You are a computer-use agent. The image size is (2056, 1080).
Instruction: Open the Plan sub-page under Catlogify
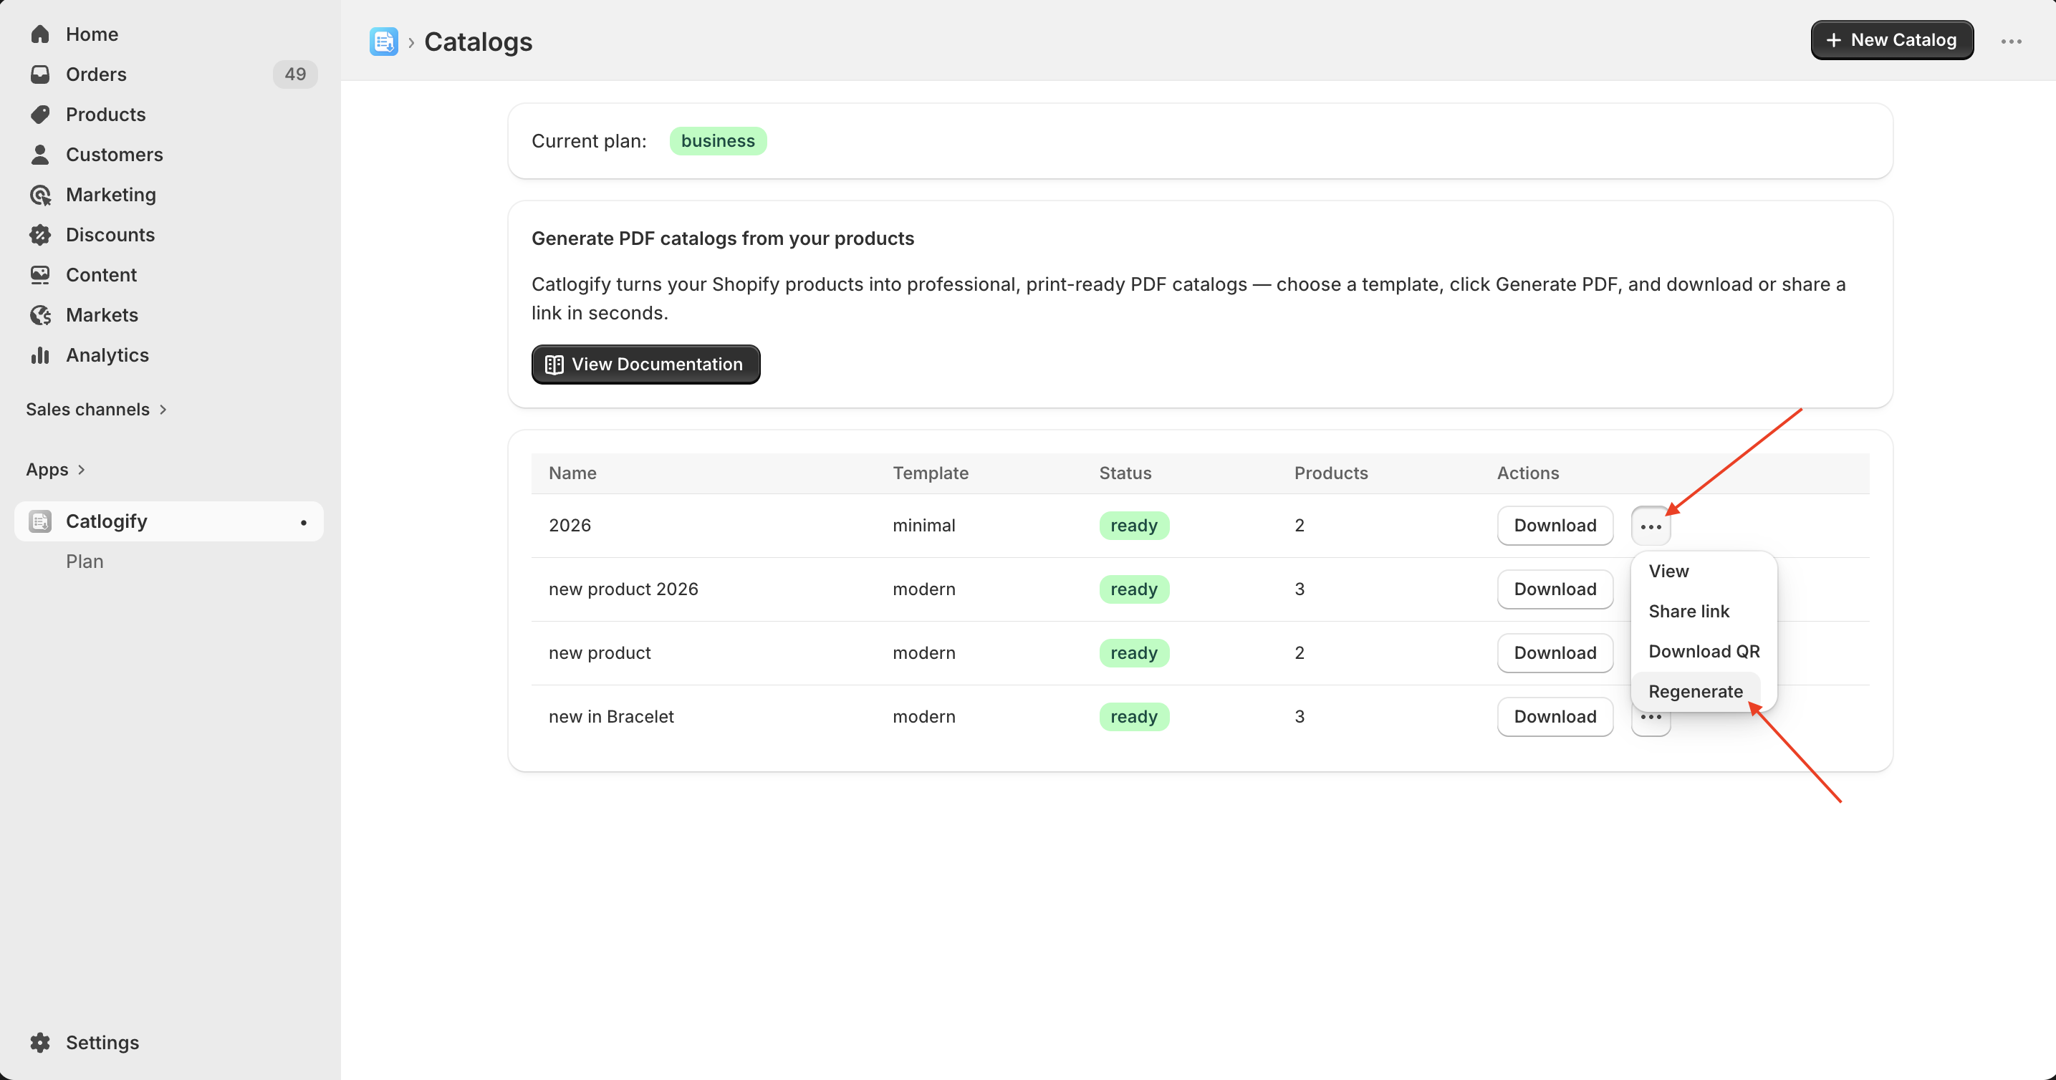pos(85,561)
